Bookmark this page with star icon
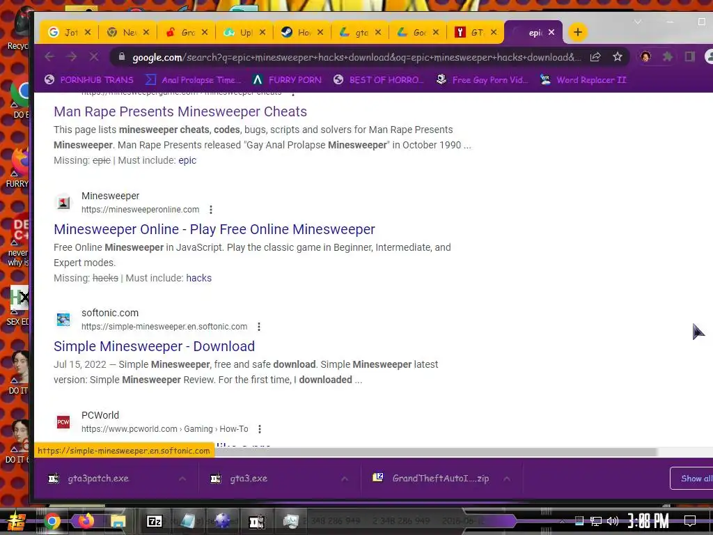The width and height of the screenshot is (713, 535). click(617, 57)
